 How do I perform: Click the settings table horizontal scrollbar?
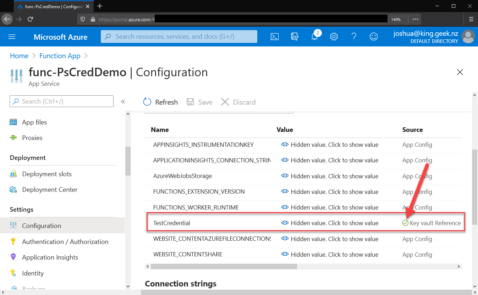point(224,266)
